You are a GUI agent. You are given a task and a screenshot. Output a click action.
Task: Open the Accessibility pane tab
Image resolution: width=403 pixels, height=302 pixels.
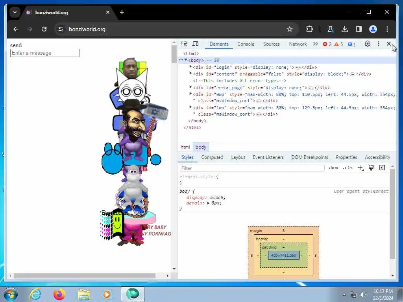[x=377, y=157]
